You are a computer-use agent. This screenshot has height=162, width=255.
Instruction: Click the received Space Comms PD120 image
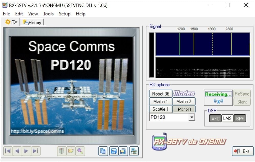[x=72, y=86]
